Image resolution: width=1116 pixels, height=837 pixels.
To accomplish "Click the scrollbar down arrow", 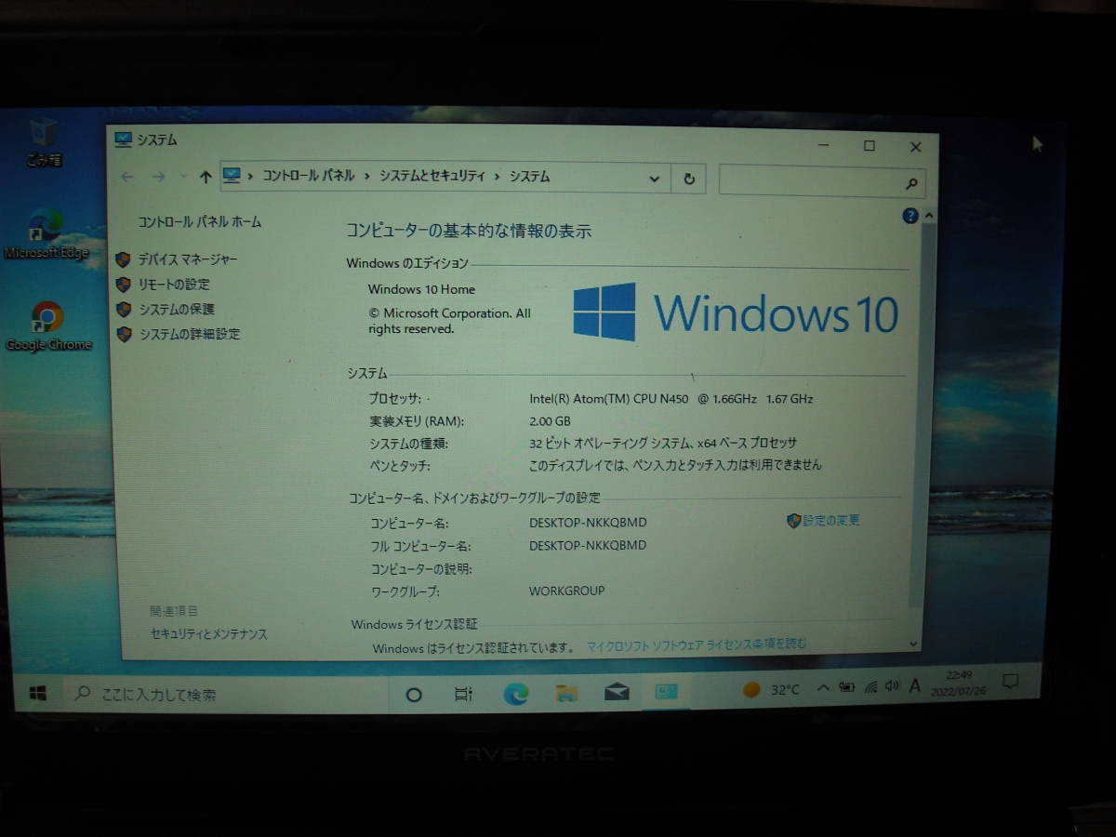I will coord(914,644).
